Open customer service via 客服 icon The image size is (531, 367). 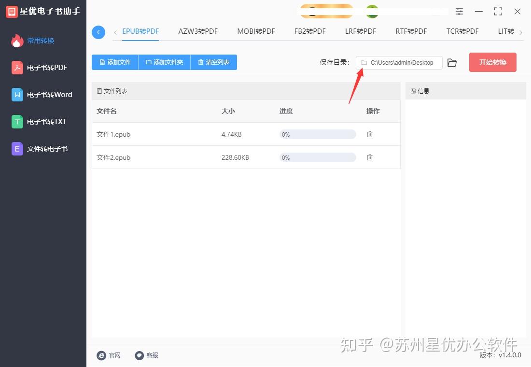click(x=139, y=355)
